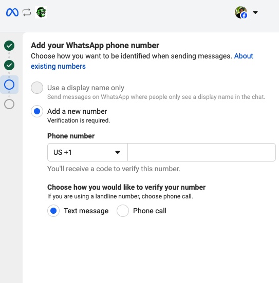The height and width of the screenshot is (283, 279).
Task: Click the Verification is required text
Action: pyautogui.click(x=79, y=120)
